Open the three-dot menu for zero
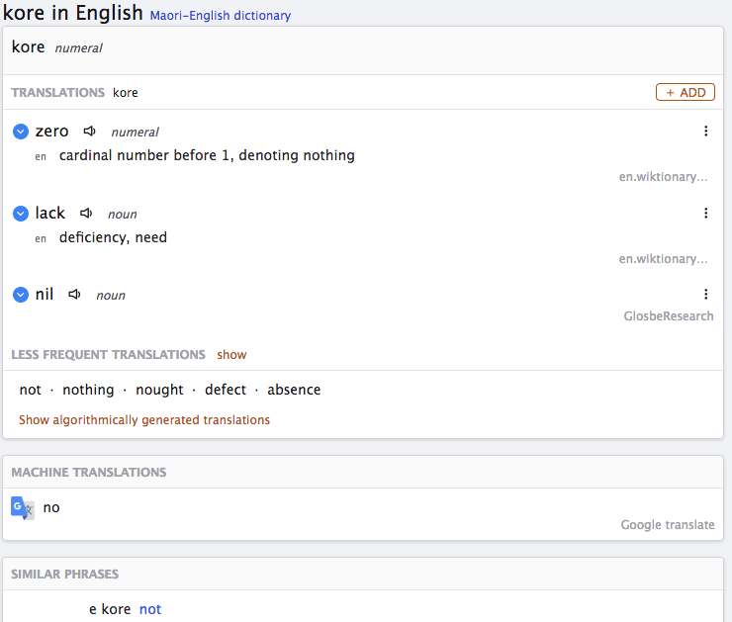 [705, 132]
